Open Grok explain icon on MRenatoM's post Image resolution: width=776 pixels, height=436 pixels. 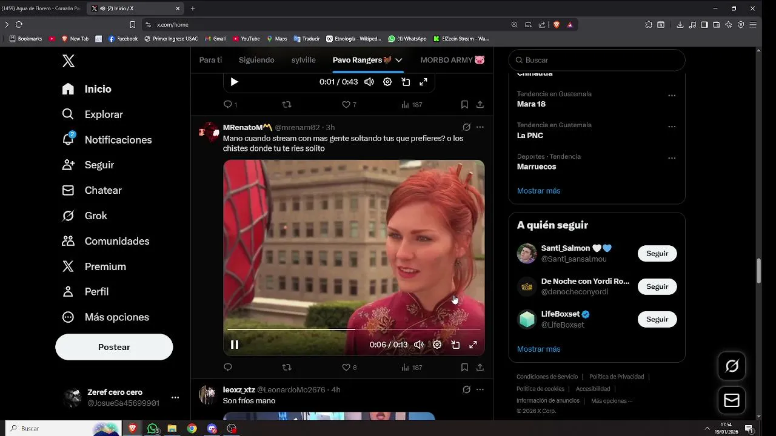(466, 127)
